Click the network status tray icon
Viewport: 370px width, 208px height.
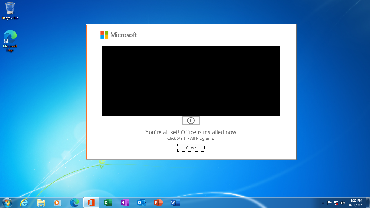(x=336, y=203)
